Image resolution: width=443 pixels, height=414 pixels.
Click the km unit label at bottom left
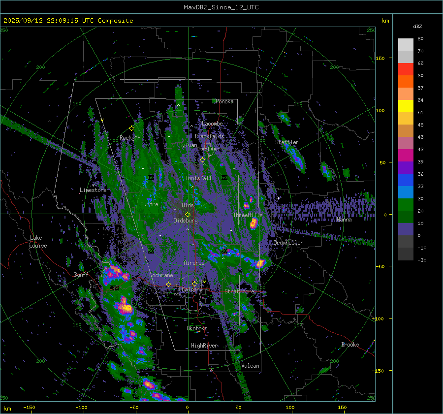7,409
